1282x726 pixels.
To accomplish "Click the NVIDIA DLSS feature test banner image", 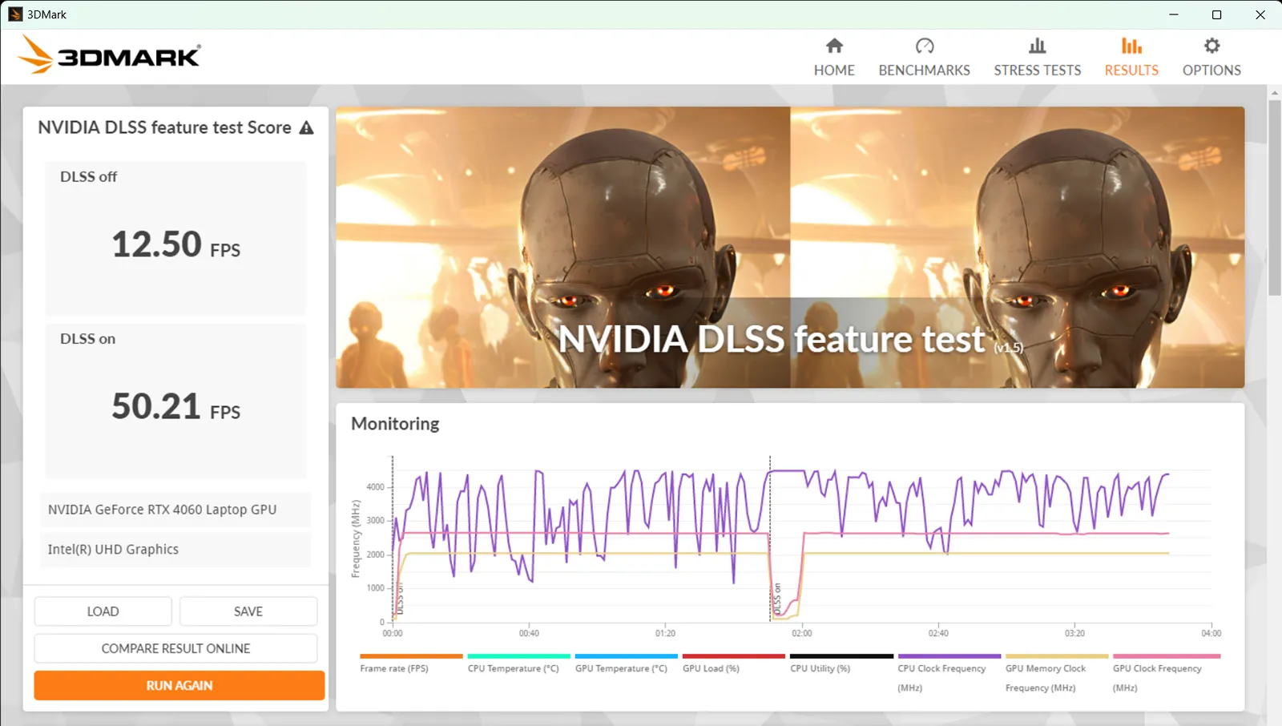I will point(790,248).
